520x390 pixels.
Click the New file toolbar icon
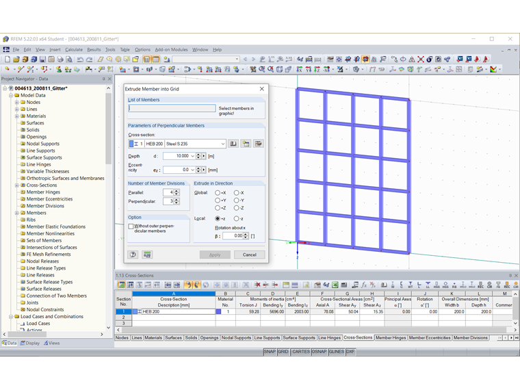(x=6, y=60)
